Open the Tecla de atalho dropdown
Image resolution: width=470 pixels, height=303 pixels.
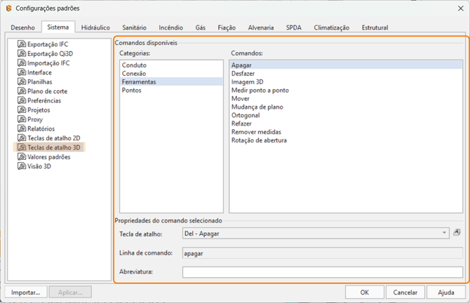click(444, 233)
